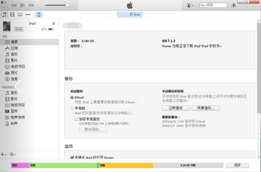Click the fast-forward playback button
Viewport: 261px width, 172px height.
tap(31, 5)
